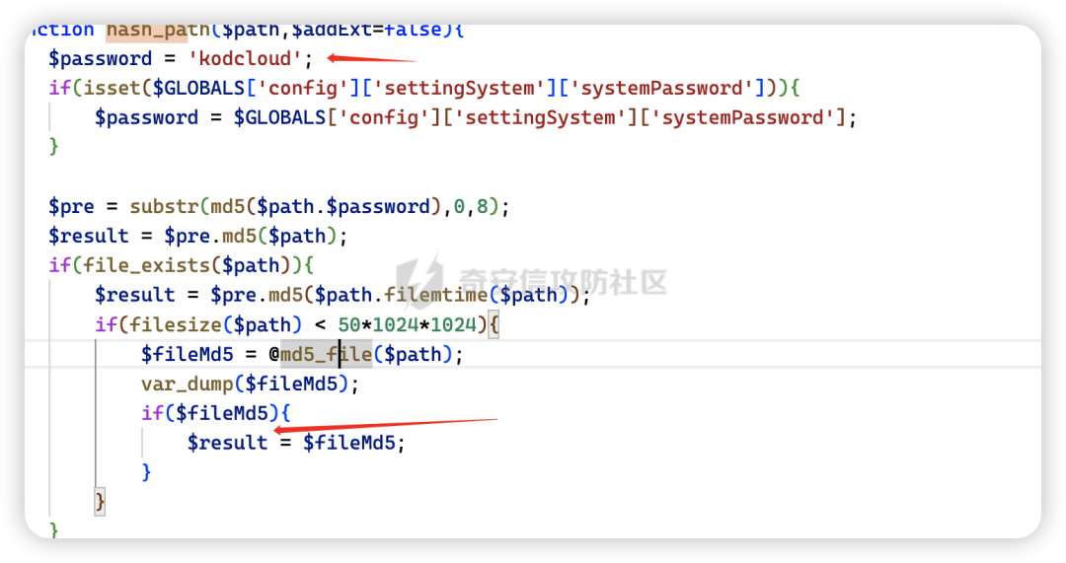The image size is (1066, 563).
Task: Click $result on the '$pre.md5($path);' line
Action: point(89,237)
